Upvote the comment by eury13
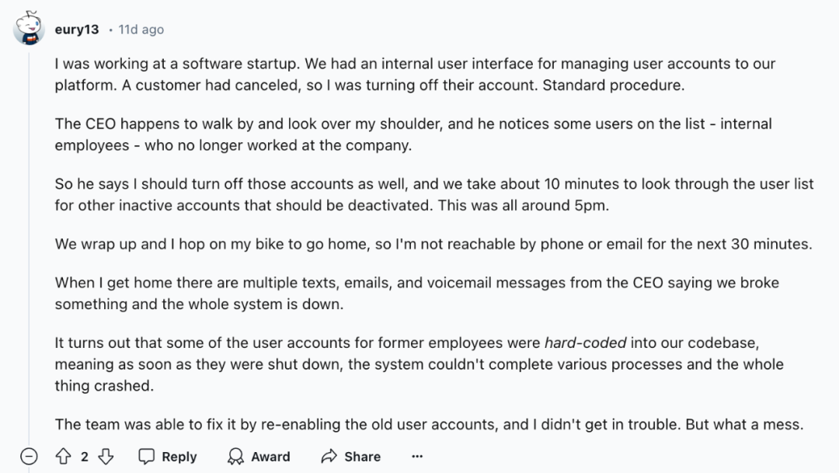The image size is (839, 473). [x=63, y=457]
